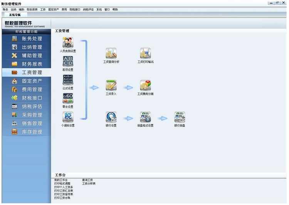
Task: Open the 固定资产 menu in menu bar
Action: pos(54,9)
